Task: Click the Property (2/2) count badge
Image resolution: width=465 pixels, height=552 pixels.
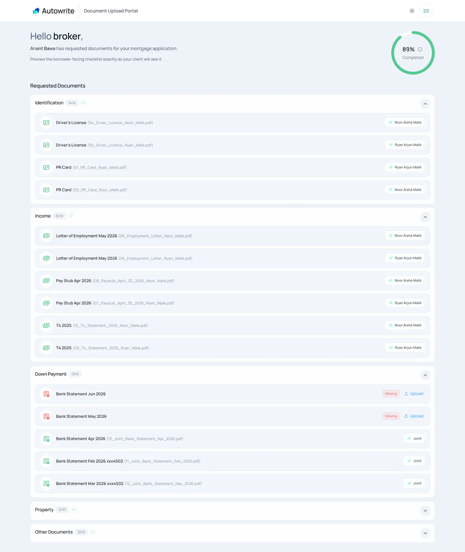Action: coord(62,510)
